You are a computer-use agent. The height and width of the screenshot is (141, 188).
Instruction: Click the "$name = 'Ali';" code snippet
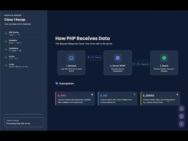click(15, 43)
